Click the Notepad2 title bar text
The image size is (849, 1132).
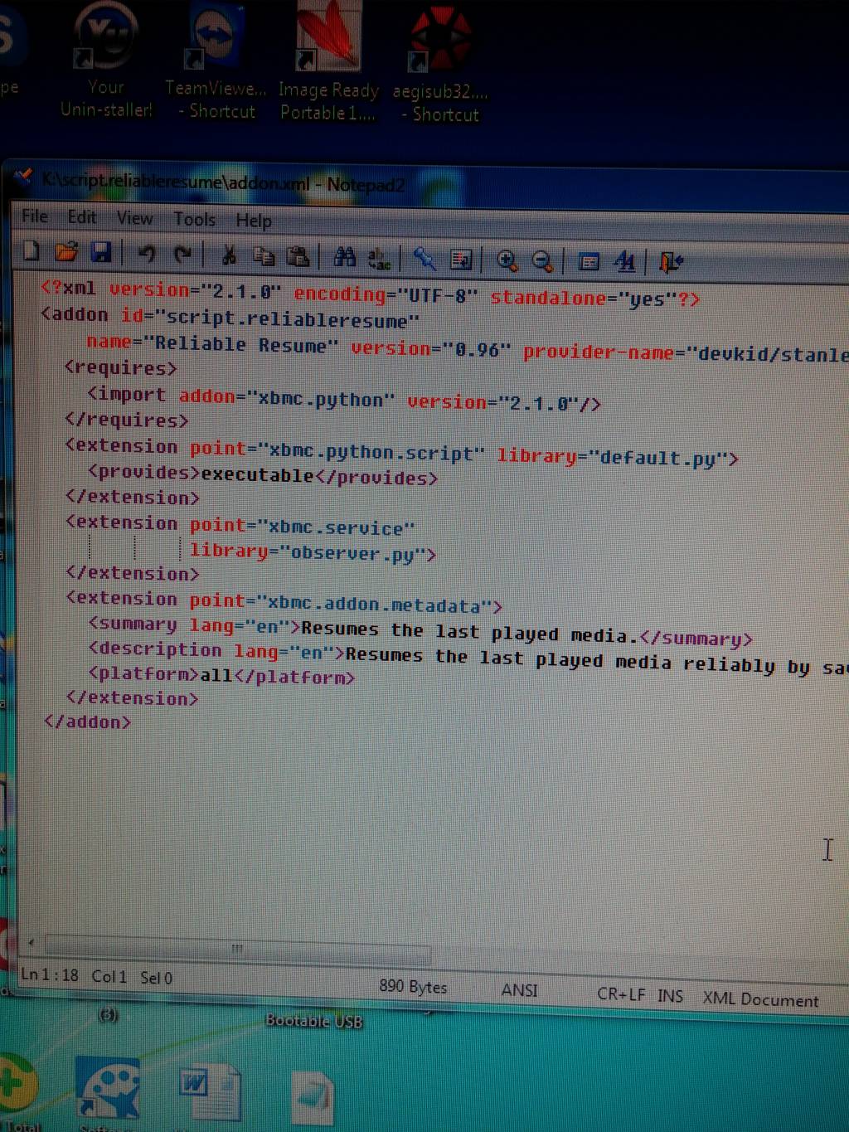[x=224, y=182]
